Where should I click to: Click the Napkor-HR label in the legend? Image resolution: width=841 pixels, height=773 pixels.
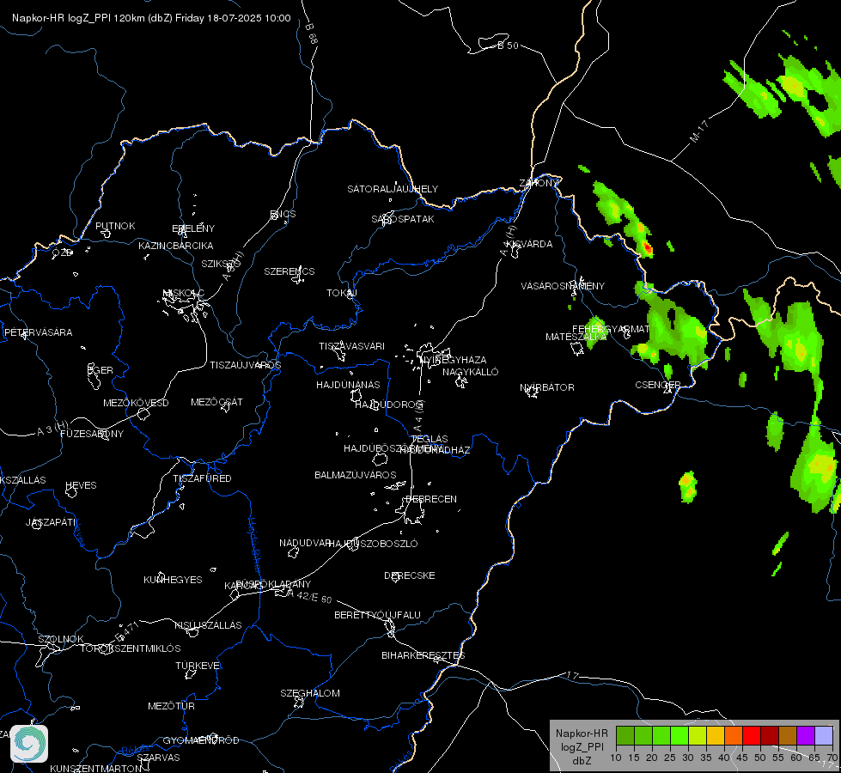pyautogui.click(x=582, y=733)
